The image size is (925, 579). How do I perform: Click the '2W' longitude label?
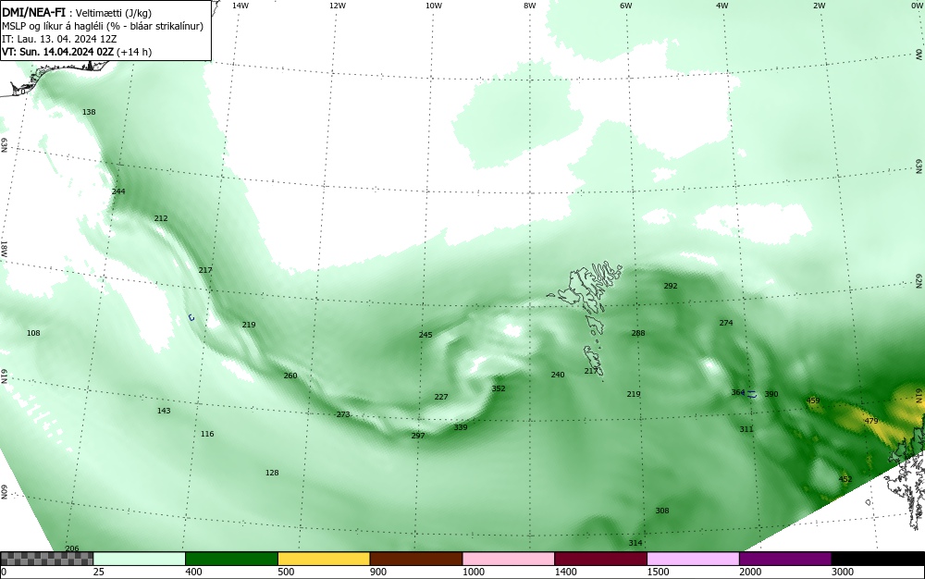[x=819, y=6]
